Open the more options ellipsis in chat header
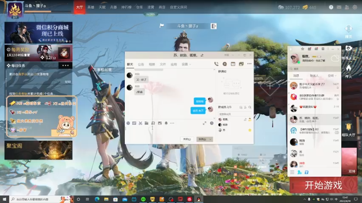362x203 pixels. [249, 64]
